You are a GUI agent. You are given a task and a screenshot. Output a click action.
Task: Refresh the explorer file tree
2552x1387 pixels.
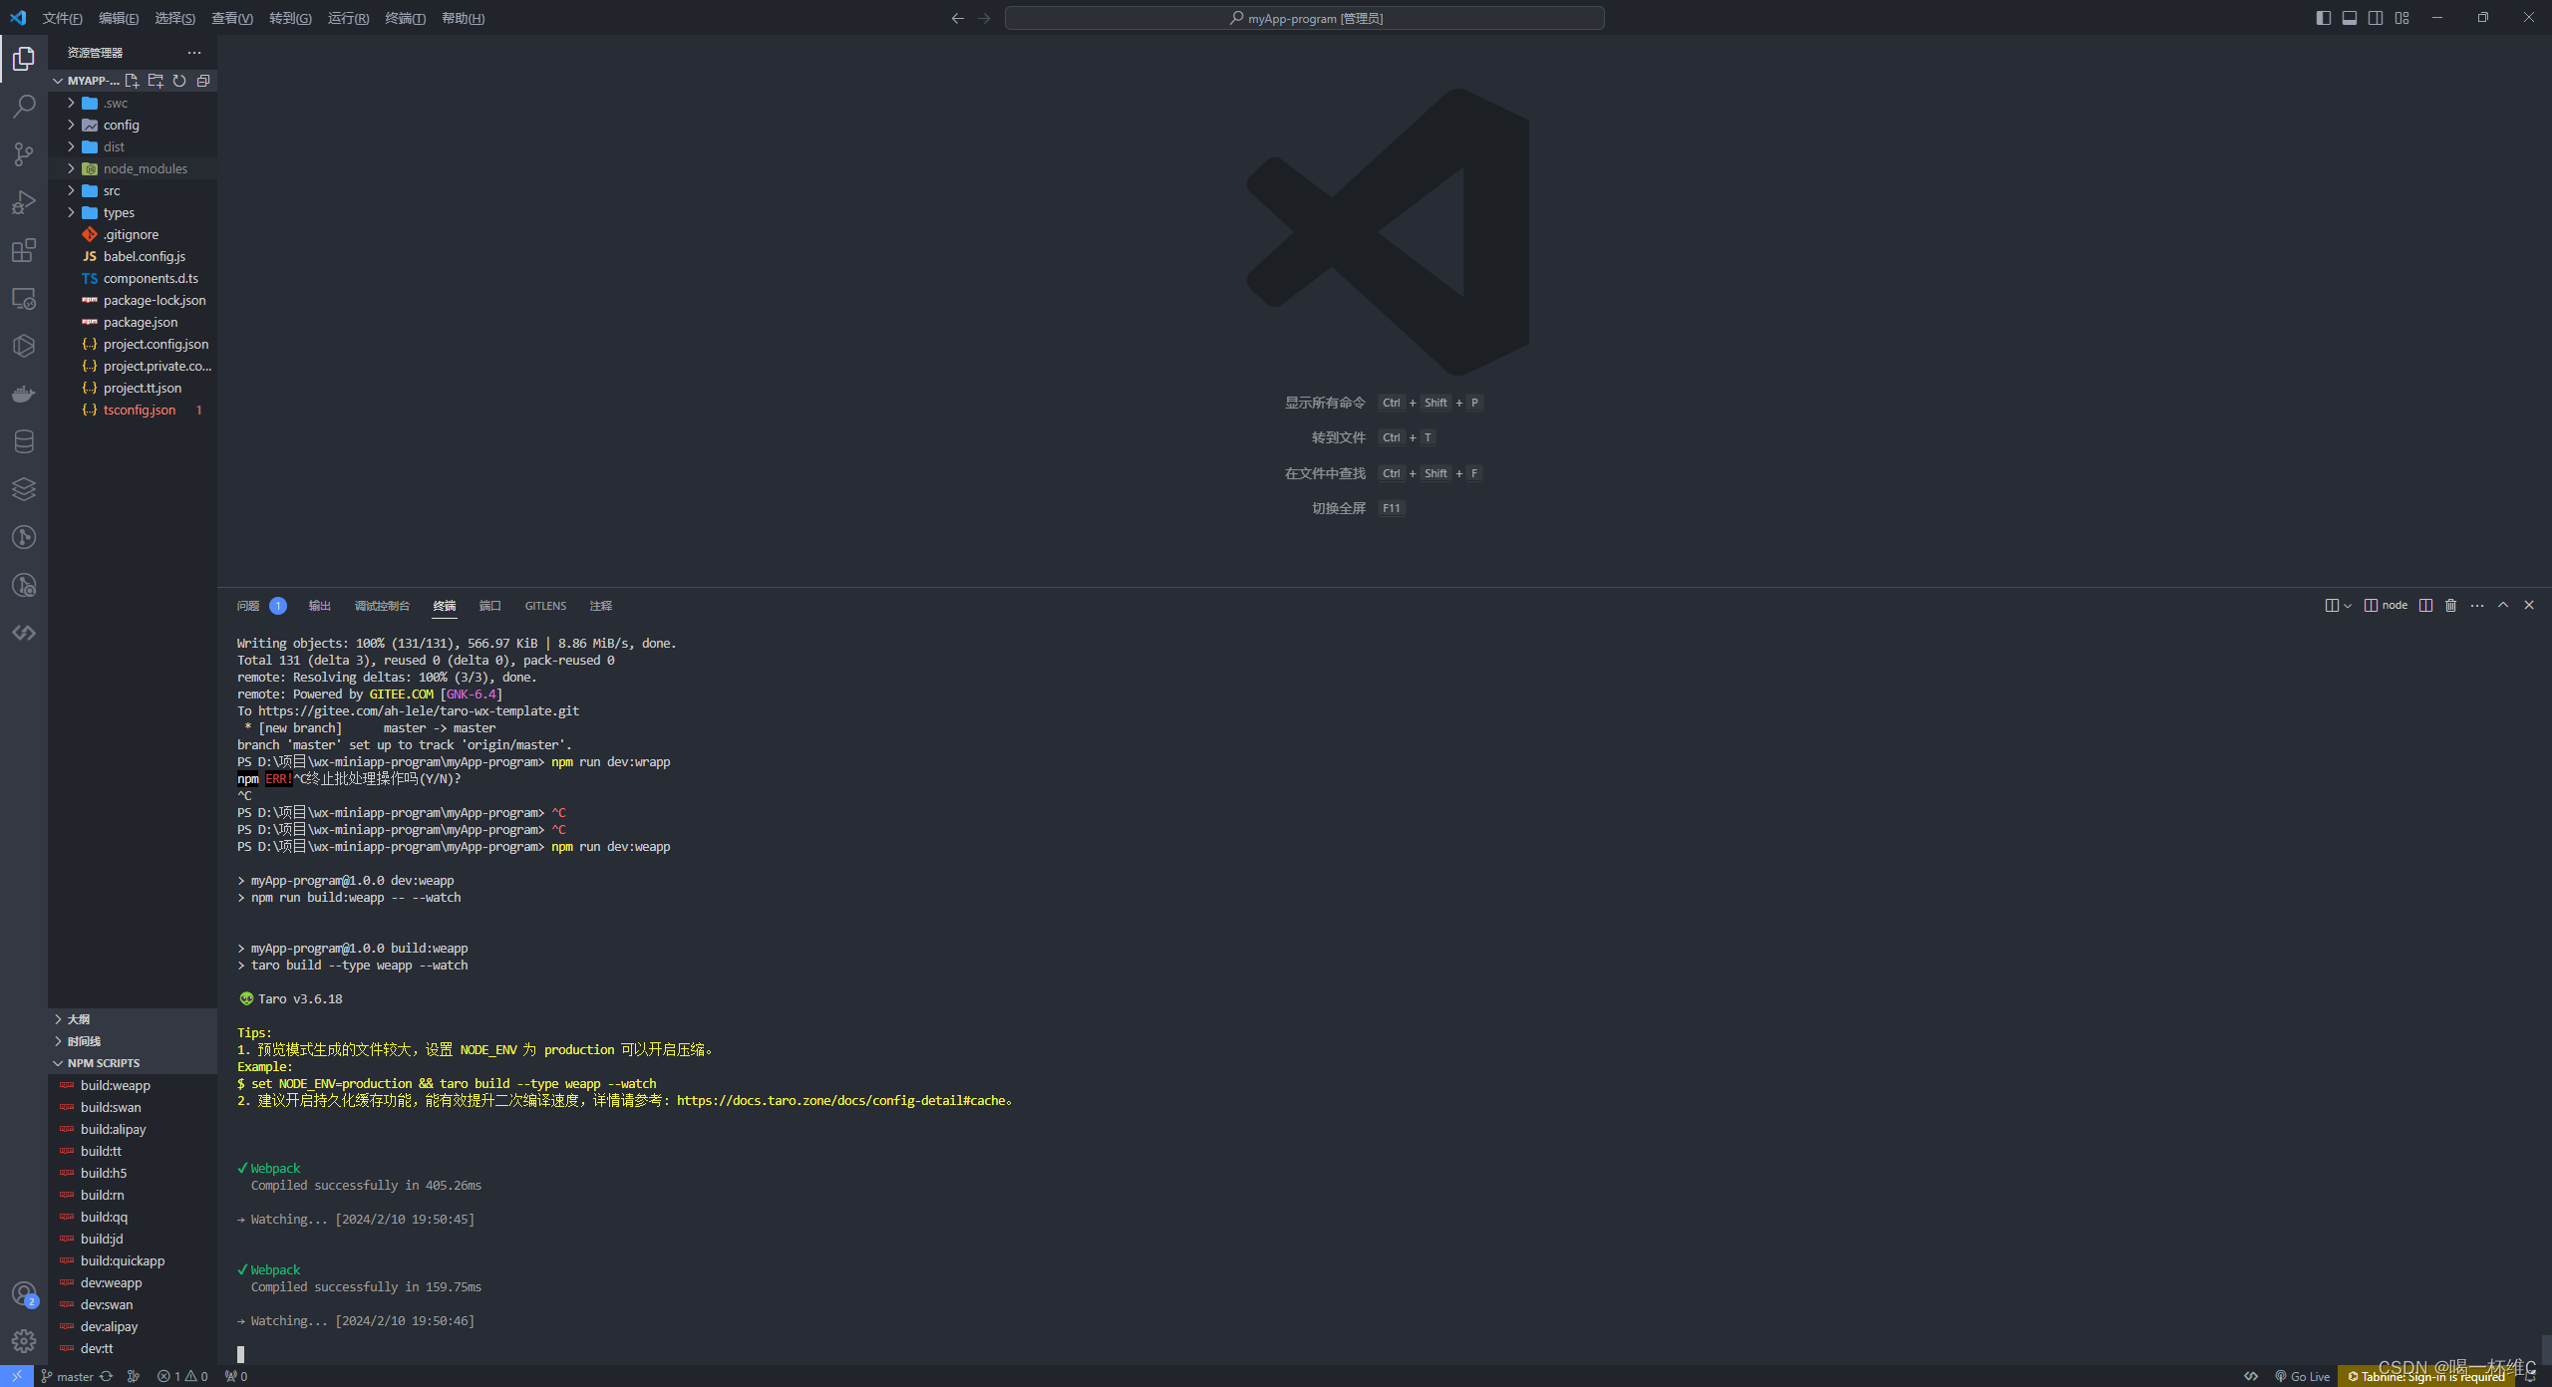click(x=179, y=81)
